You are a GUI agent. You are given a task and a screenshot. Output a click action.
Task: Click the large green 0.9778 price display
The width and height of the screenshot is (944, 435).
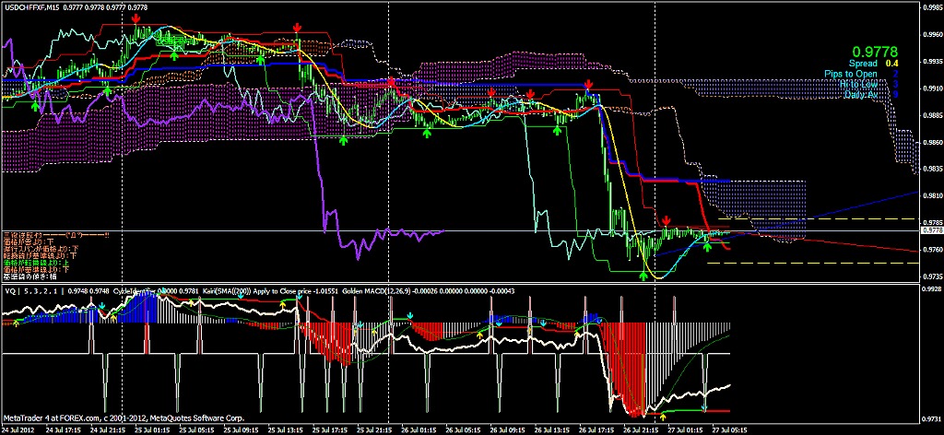click(x=874, y=51)
